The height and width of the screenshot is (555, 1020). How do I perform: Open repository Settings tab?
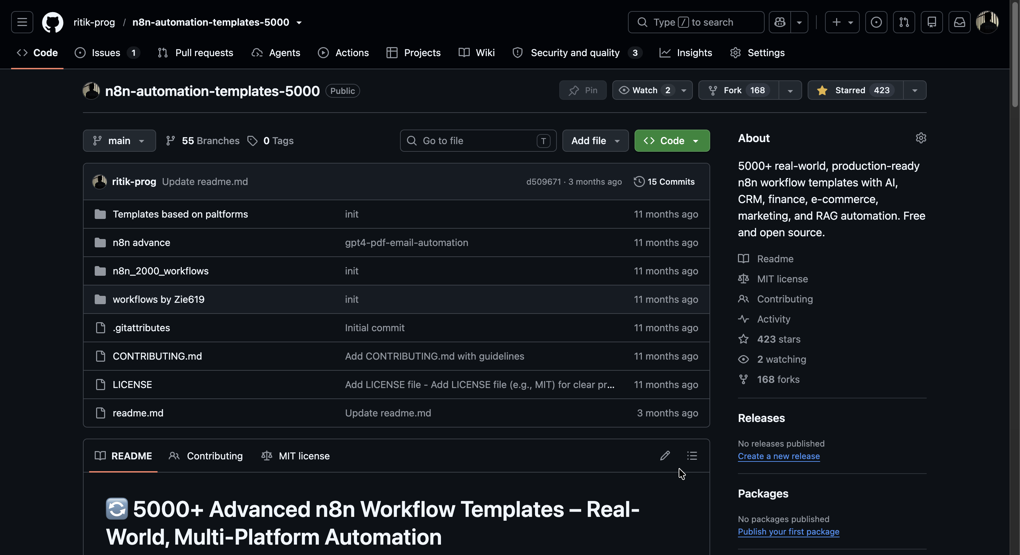tap(757, 53)
